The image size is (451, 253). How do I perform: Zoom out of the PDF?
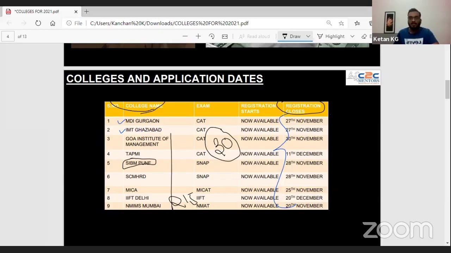(x=185, y=37)
